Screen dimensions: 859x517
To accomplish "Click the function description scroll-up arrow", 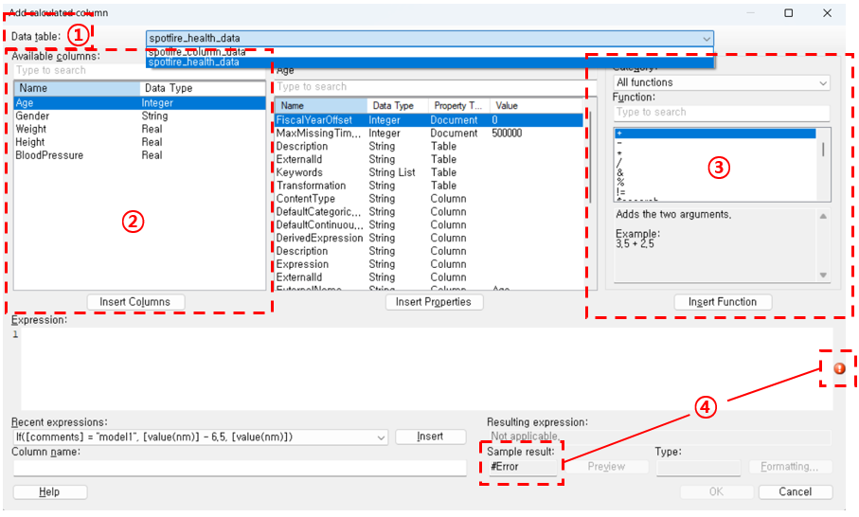I will (x=823, y=216).
